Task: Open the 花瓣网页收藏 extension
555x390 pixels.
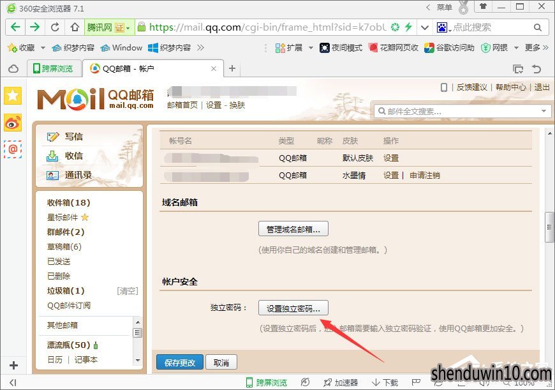Action: click(x=393, y=47)
